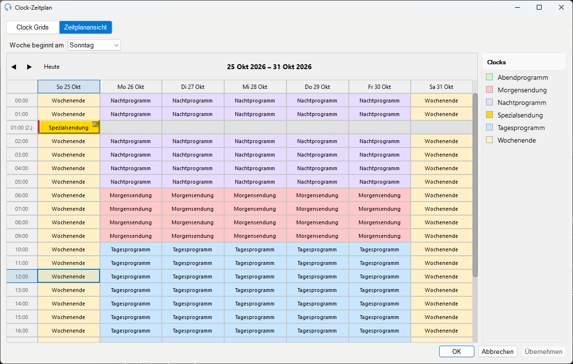Viewport: 573px width, 364px height.
Task: Select the Tagesprogramm blue swatch
Action: pyautogui.click(x=490, y=127)
